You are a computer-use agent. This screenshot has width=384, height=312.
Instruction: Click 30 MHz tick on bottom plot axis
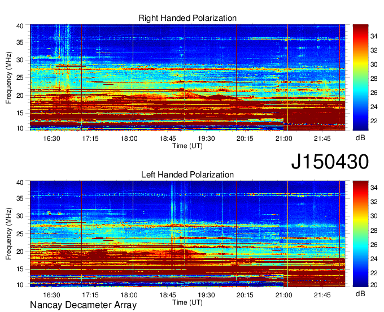click(20, 216)
